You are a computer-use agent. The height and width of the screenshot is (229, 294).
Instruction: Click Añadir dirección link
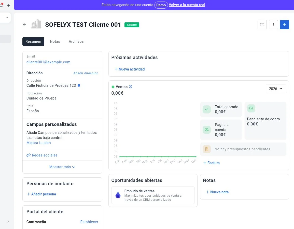pos(86,73)
